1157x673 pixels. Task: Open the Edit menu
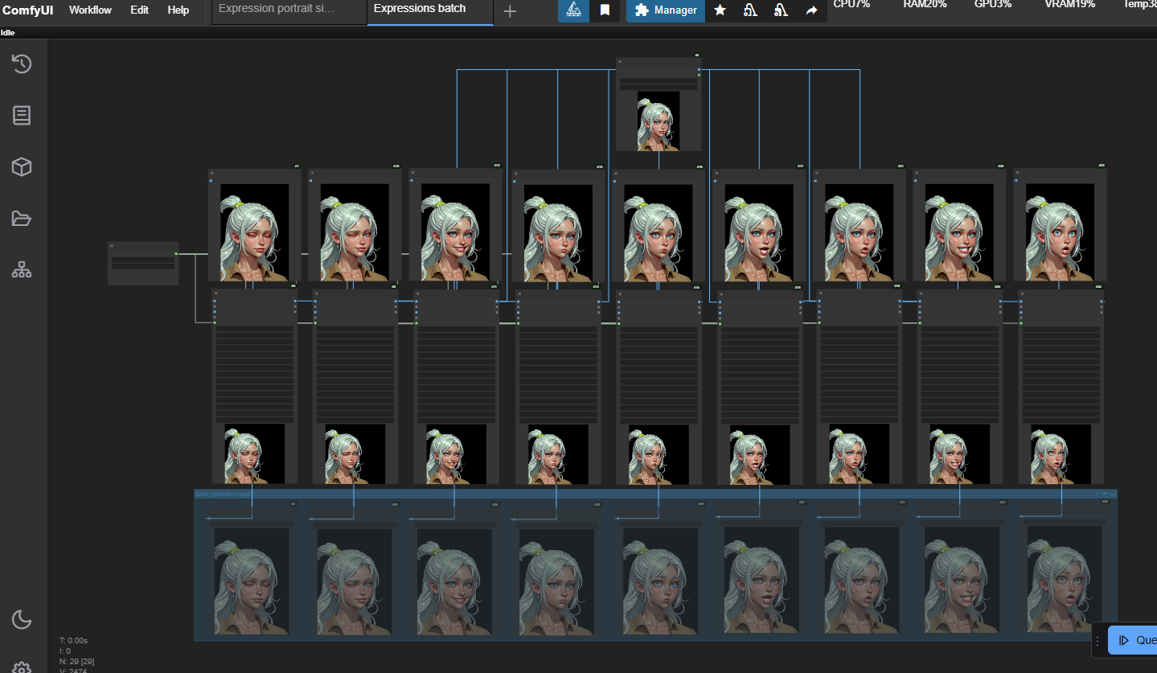pyautogui.click(x=139, y=10)
